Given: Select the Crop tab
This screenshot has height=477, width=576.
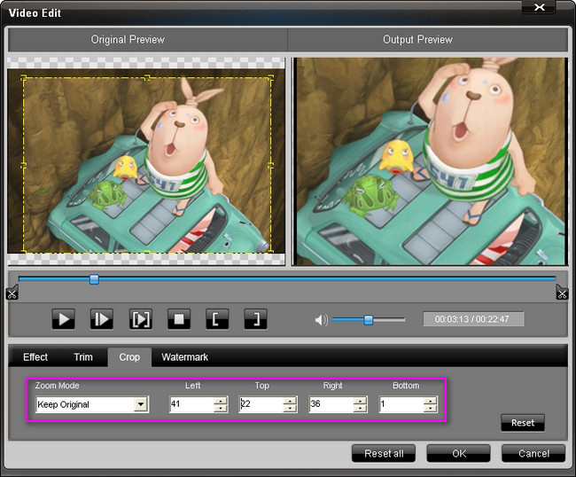Looking at the screenshot, I should click(129, 357).
